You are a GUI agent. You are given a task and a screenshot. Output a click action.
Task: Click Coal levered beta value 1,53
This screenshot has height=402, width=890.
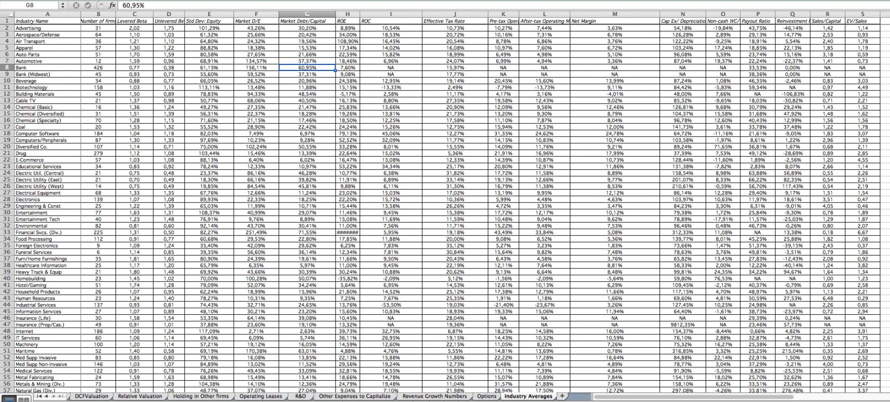pos(134,127)
